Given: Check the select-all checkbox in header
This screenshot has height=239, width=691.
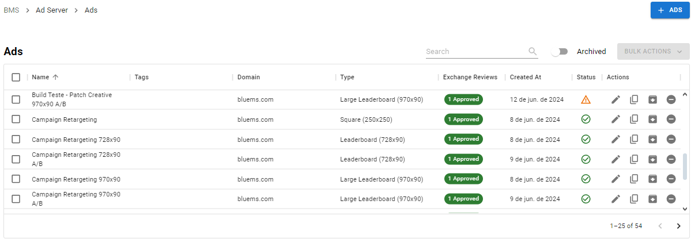Looking at the screenshot, I should tap(16, 77).
